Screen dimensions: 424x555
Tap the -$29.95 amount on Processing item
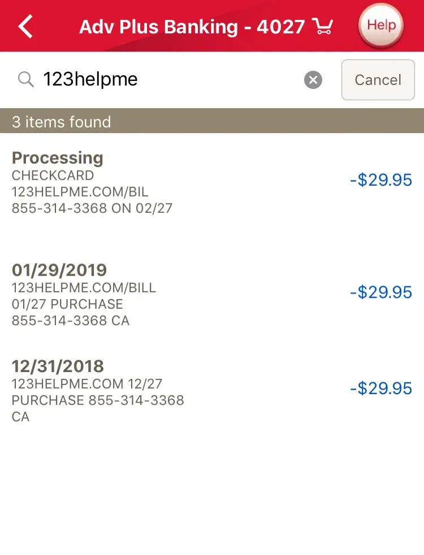pyautogui.click(x=381, y=180)
